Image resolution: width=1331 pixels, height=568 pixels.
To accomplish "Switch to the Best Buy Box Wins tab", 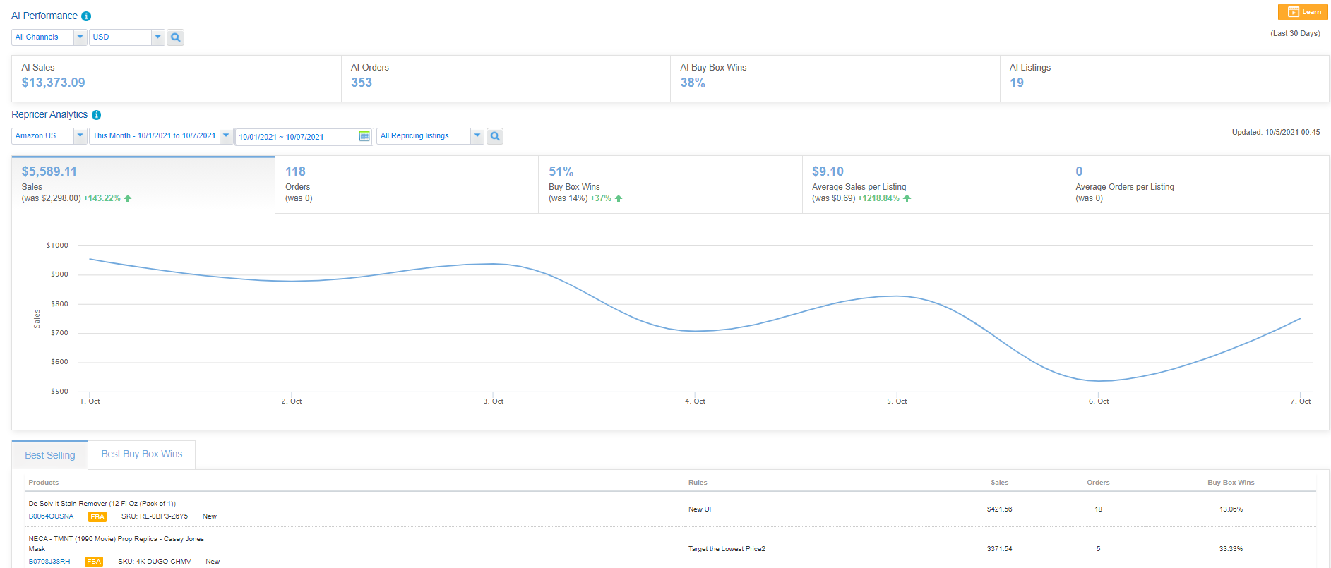I will click(x=142, y=454).
